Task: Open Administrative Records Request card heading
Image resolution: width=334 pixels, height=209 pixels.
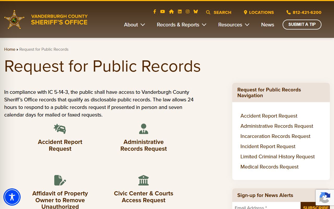Action: (x=144, y=145)
